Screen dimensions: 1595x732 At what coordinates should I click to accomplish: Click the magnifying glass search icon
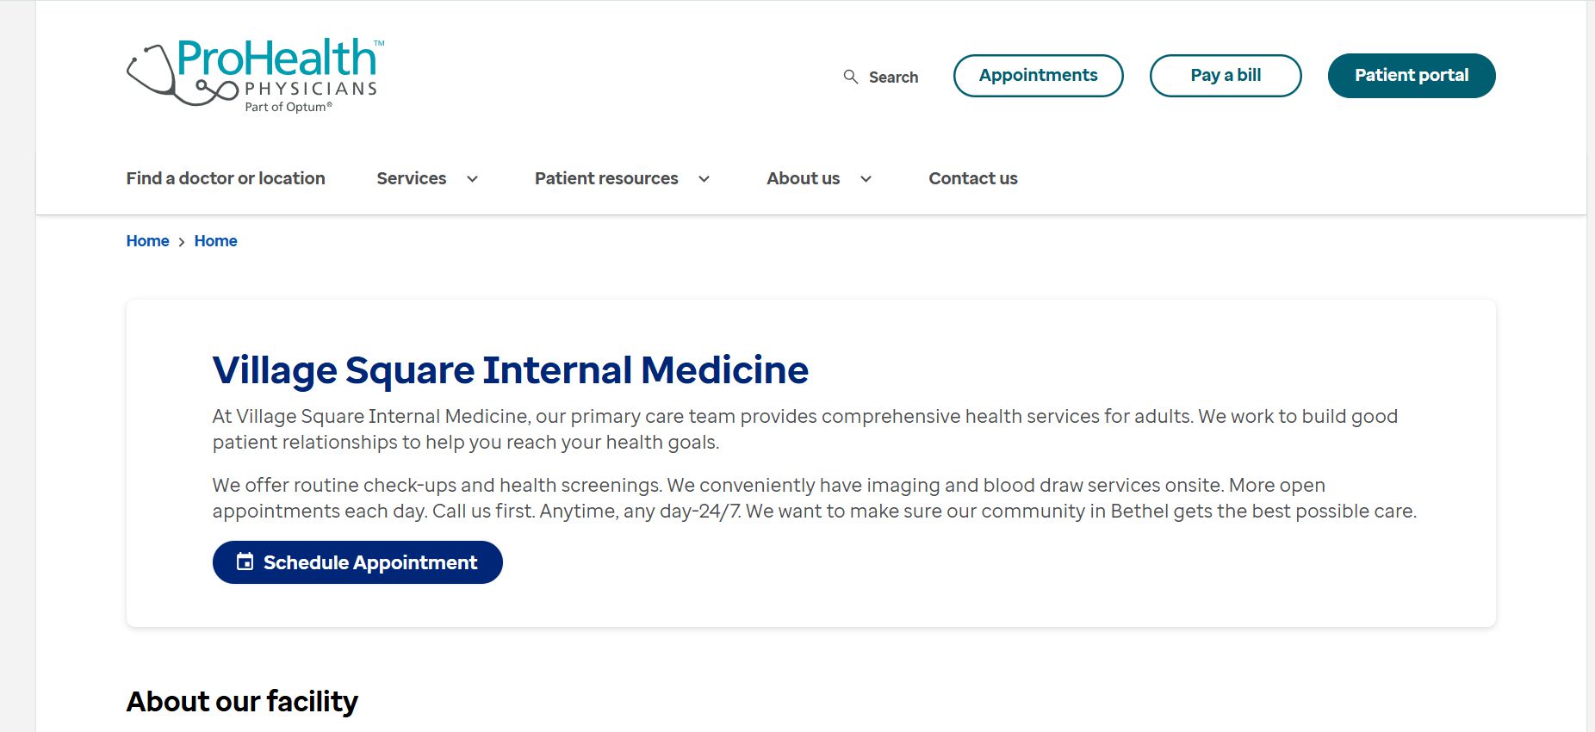(x=850, y=77)
